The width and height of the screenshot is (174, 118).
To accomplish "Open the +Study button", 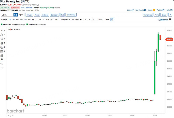I will click(x=29, y=15).
